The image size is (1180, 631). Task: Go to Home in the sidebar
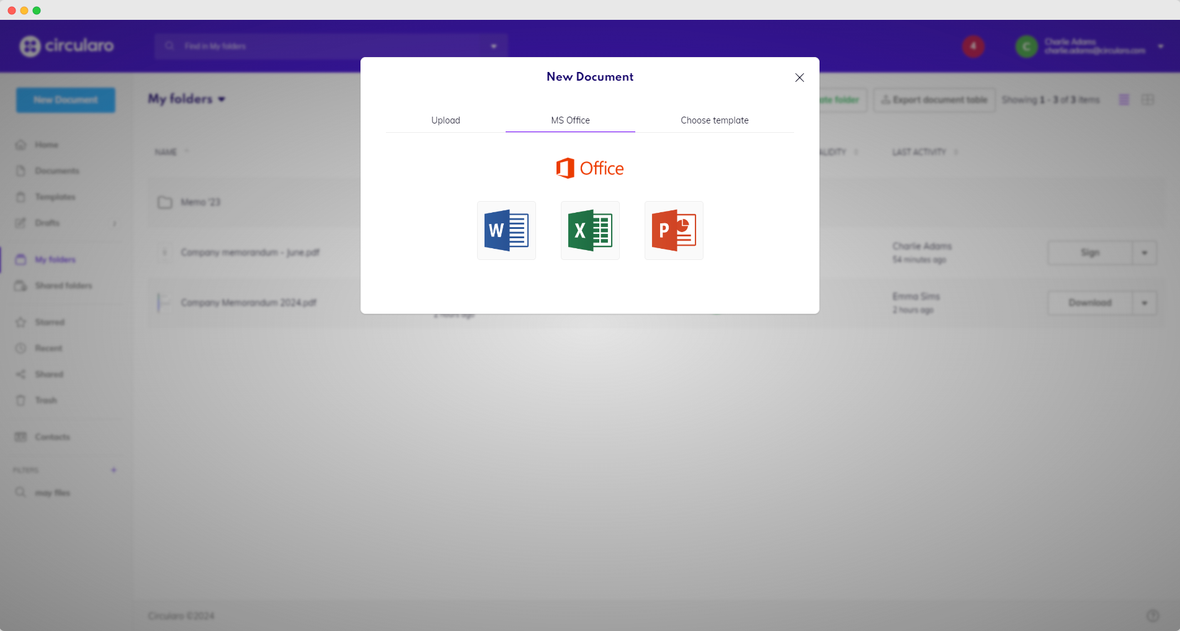pyautogui.click(x=47, y=145)
